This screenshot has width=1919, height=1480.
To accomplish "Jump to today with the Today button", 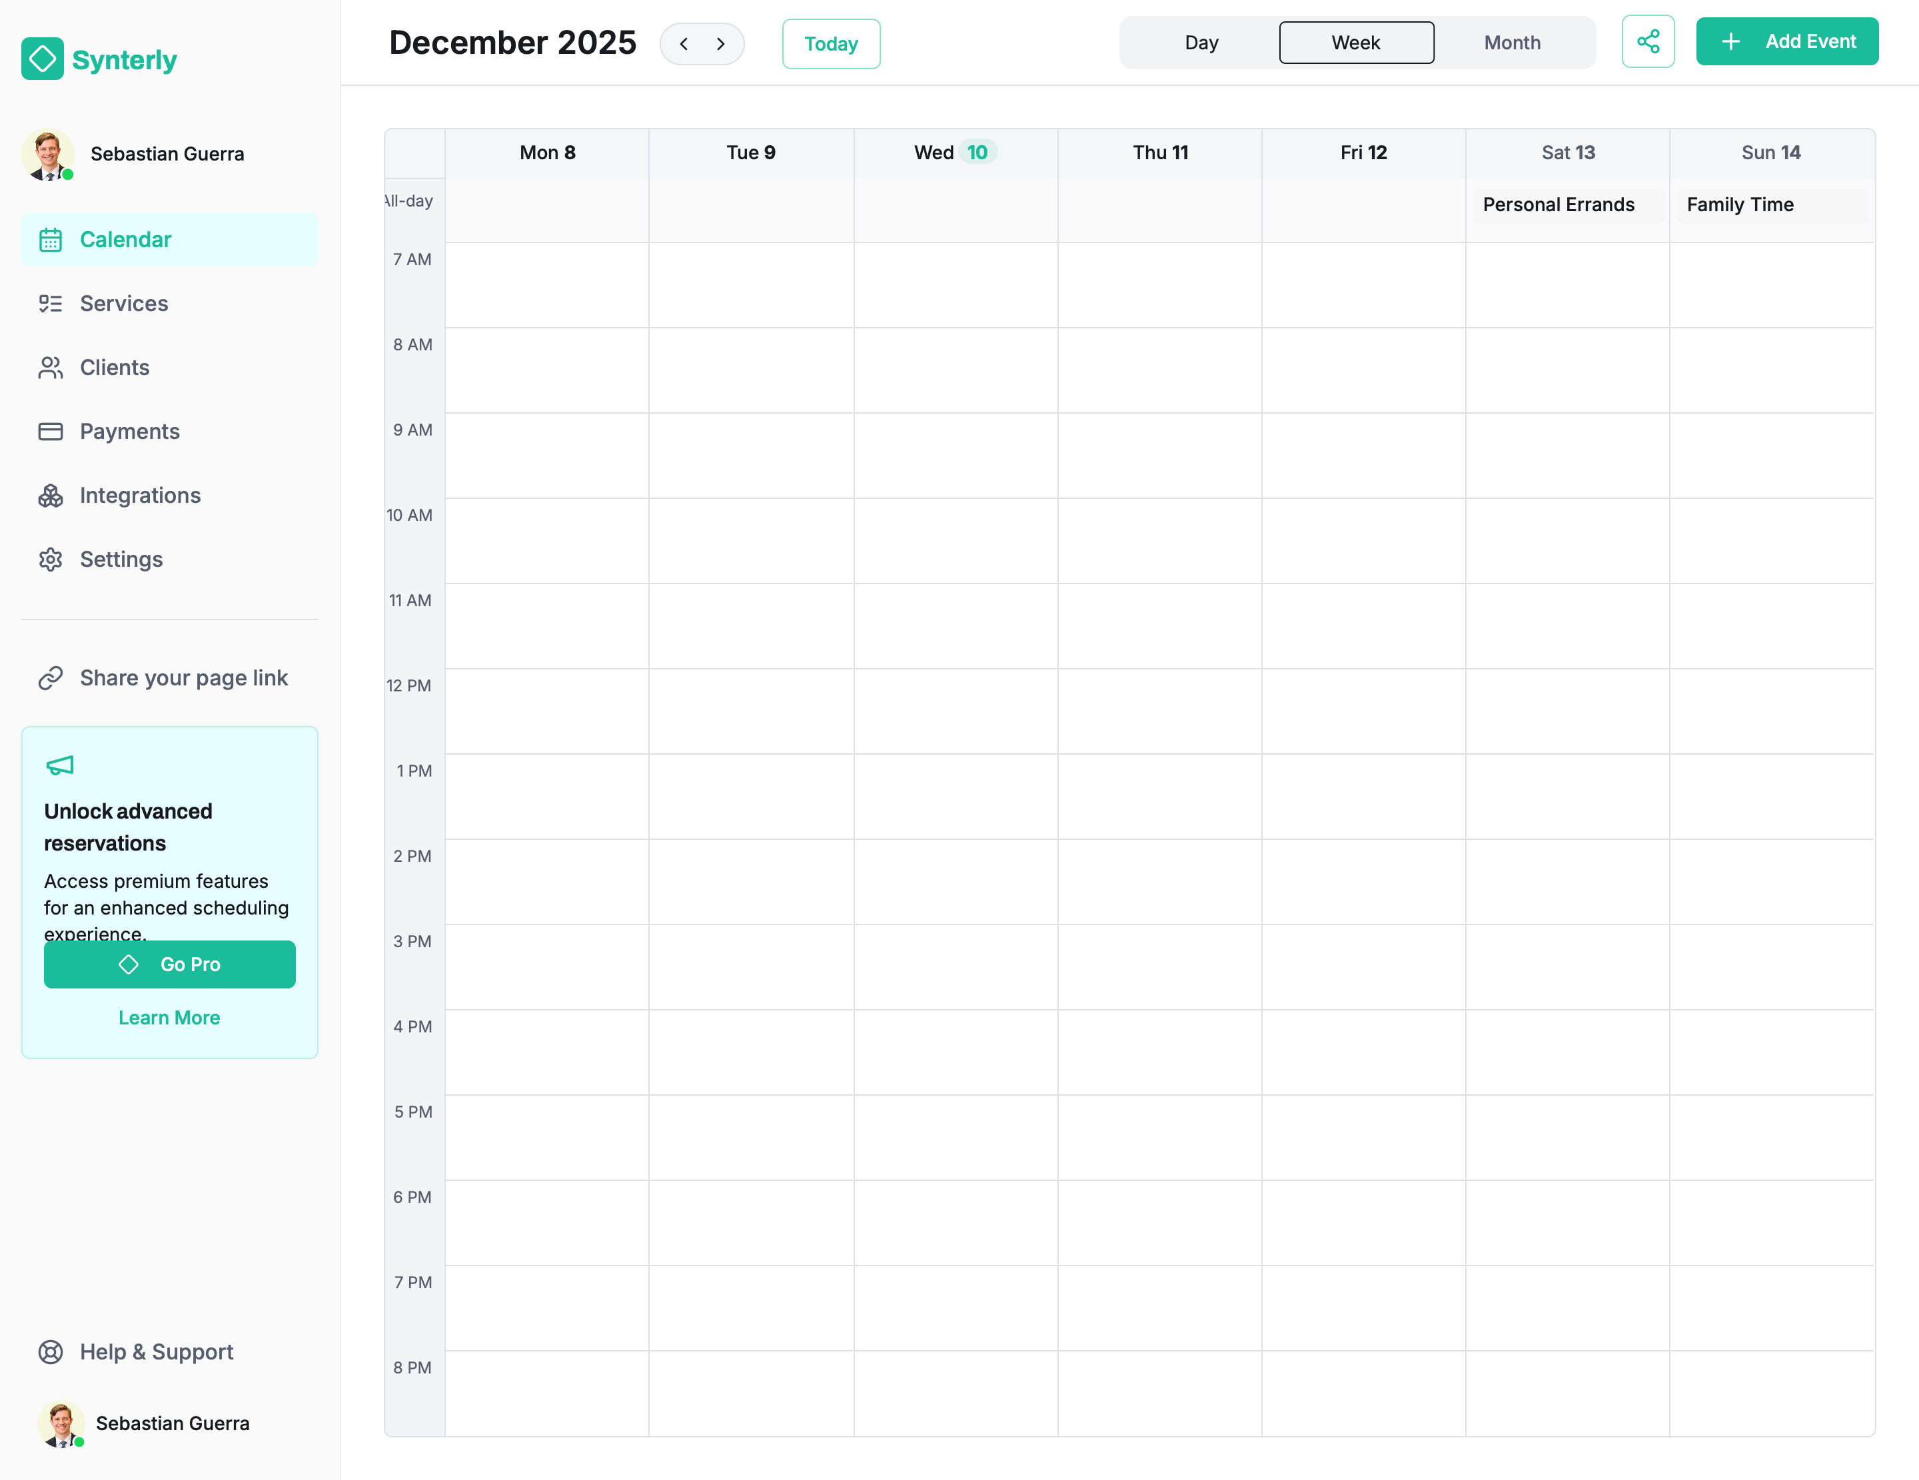I will [x=830, y=43].
